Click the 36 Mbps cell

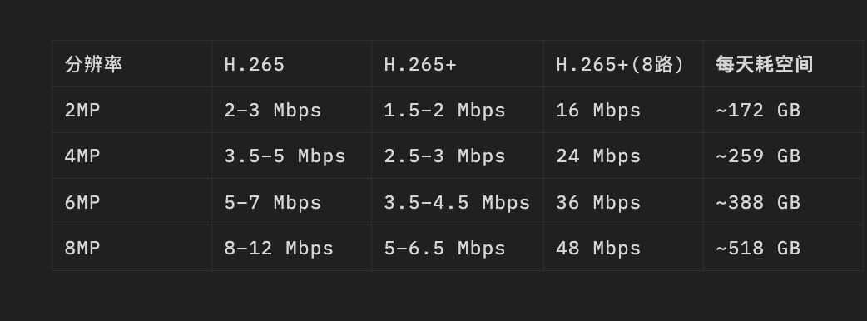click(x=623, y=201)
